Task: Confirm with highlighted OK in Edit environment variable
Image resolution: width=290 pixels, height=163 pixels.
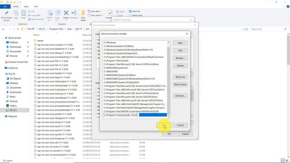Action: click(164, 125)
